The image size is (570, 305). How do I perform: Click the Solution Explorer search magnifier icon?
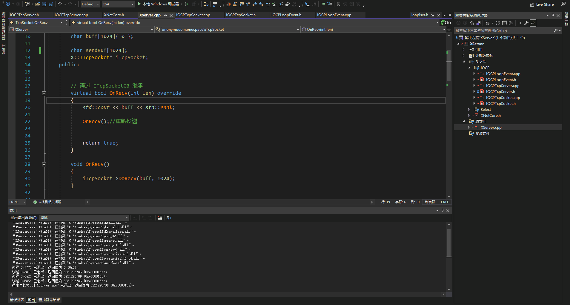tap(556, 30)
